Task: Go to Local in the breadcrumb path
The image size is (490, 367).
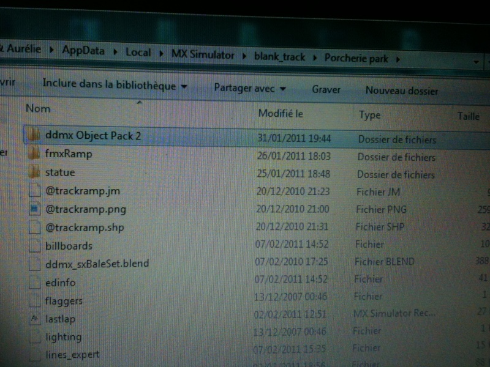Action: point(138,52)
